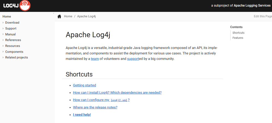Click Edit this Page link
This screenshot has width=272, height=123.
point(263,16)
